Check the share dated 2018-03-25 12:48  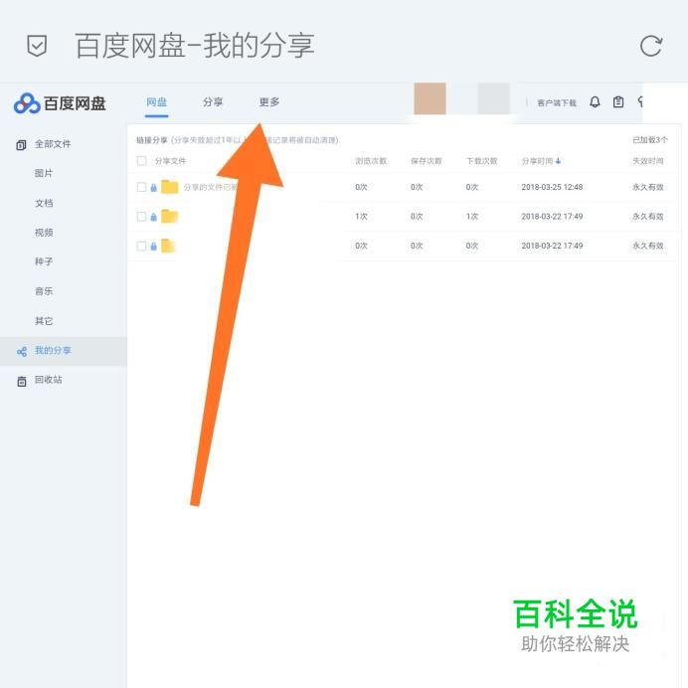141,187
